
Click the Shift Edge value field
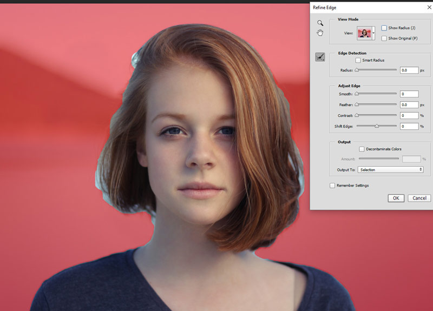409,127
